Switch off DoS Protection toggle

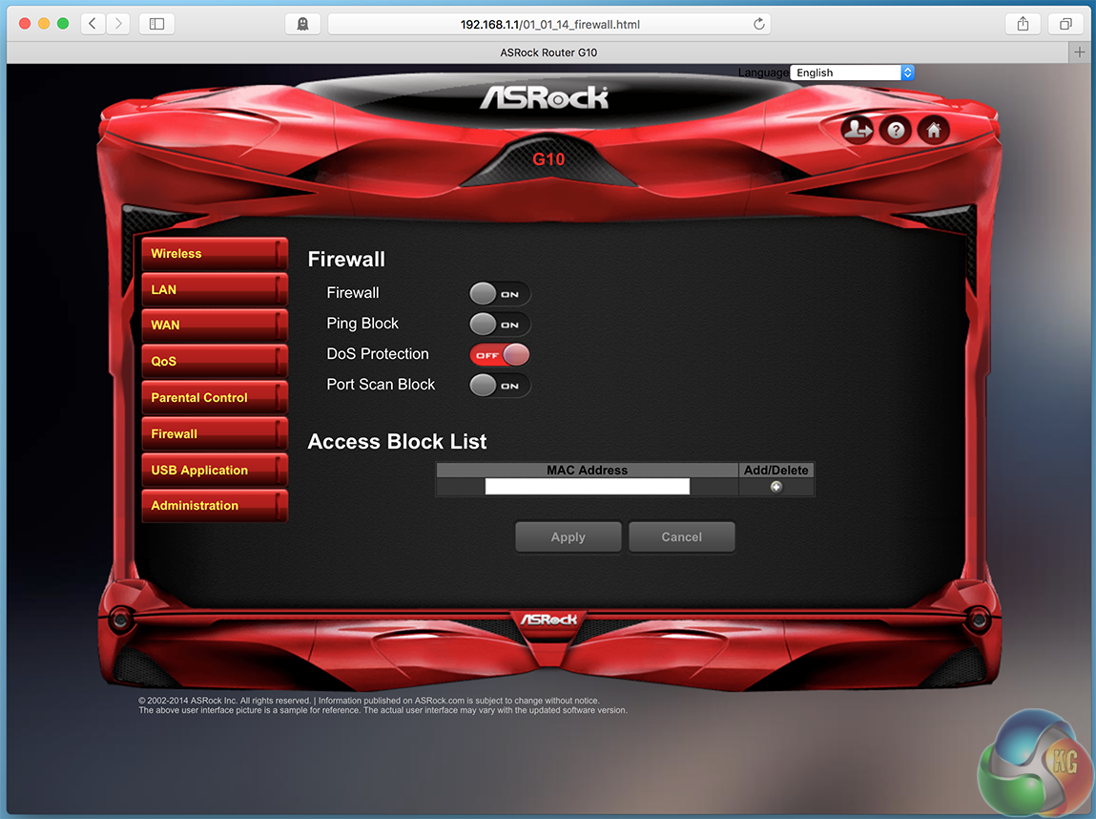[499, 355]
